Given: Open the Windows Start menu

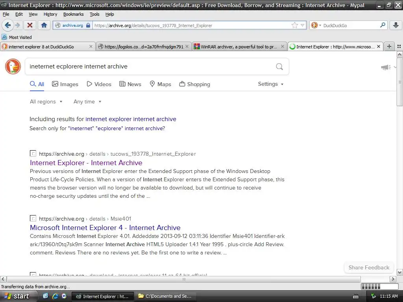Looking at the screenshot, I should (x=17, y=296).
